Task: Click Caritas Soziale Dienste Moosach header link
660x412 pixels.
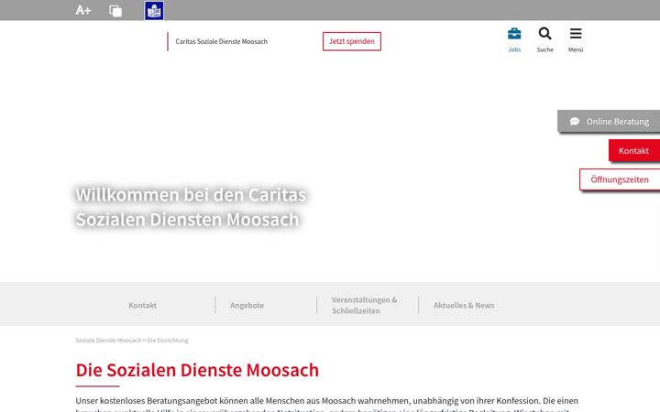Action: [222, 41]
